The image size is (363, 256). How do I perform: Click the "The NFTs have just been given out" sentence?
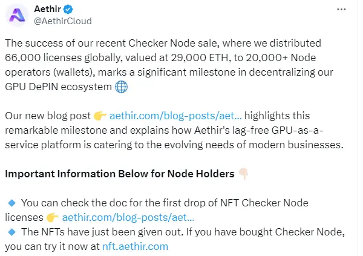pyautogui.click(x=96, y=232)
